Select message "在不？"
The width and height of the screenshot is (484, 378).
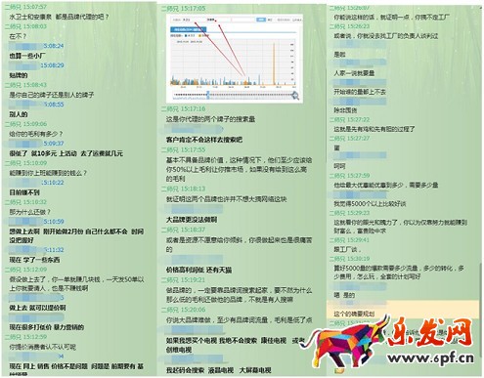(19, 36)
